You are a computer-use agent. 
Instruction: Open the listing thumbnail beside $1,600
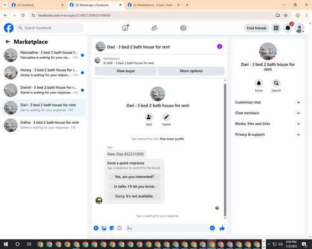[x=97, y=60]
